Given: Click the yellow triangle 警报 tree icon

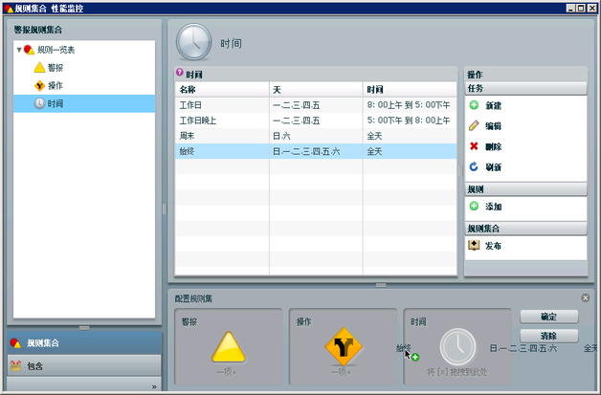Looking at the screenshot, I should (39, 68).
